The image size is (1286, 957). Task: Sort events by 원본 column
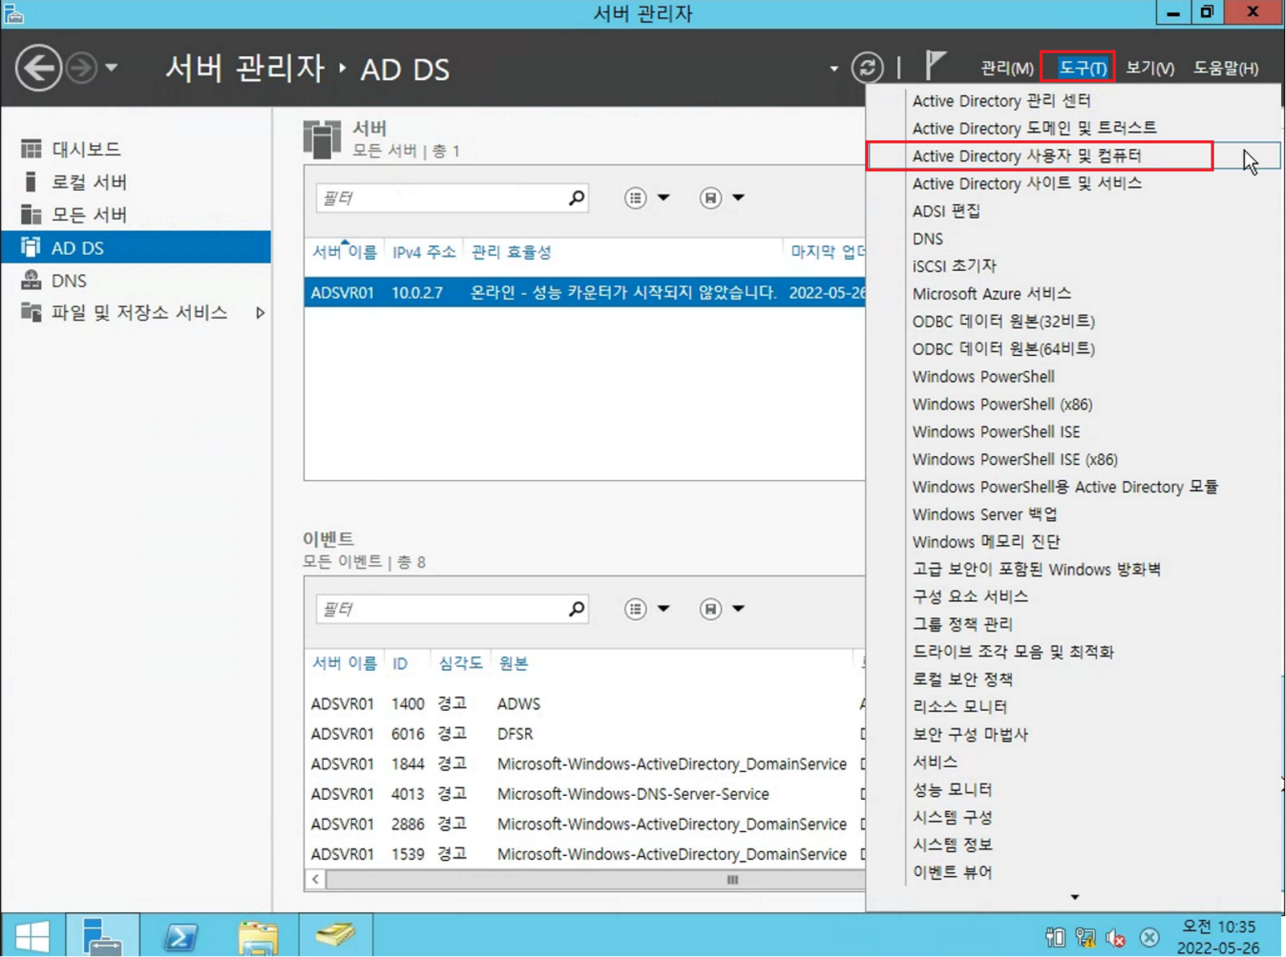(x=513, y=664)
